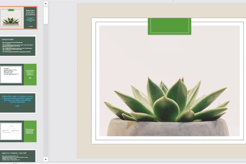
Task: Select the 'Pagrindinės ugdymo mokslų sąvokos' slide thumbnail
Action: [x=18, y=103]
